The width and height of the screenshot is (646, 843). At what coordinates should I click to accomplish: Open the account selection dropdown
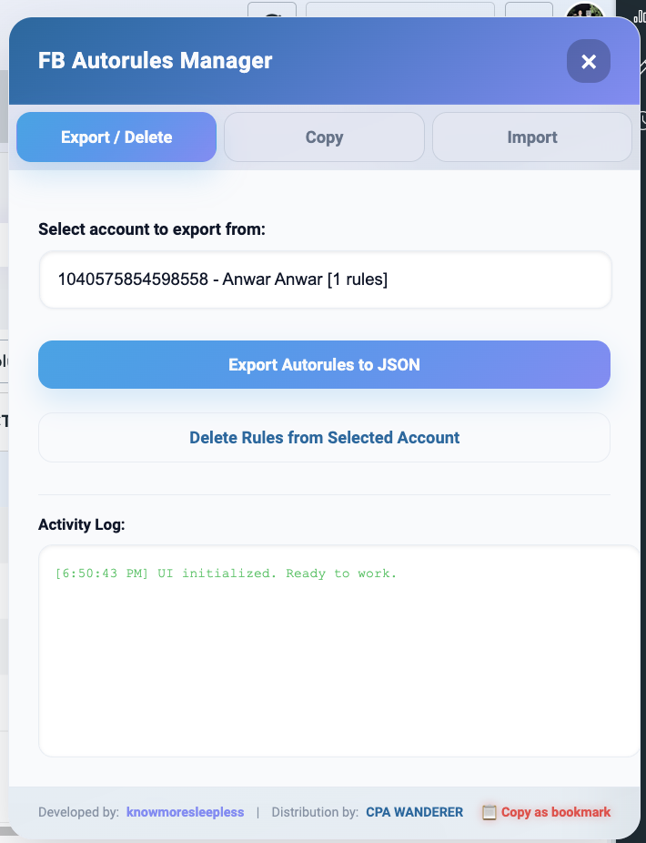tap(325, 280)
